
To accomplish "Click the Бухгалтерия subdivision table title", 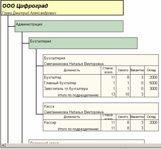I will point(55,58).
